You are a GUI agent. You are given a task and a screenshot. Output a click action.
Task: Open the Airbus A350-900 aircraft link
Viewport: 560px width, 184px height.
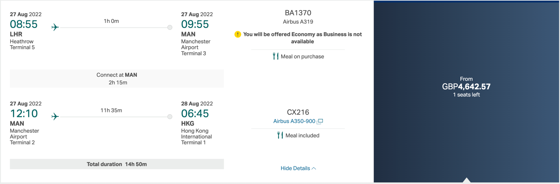pyautogui.click(x=295, y=121)
